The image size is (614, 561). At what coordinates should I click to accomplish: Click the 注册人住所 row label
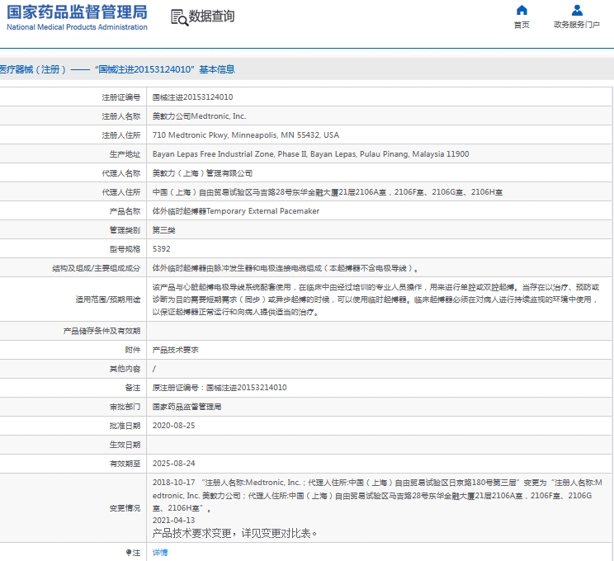click(x=121, y=135)
